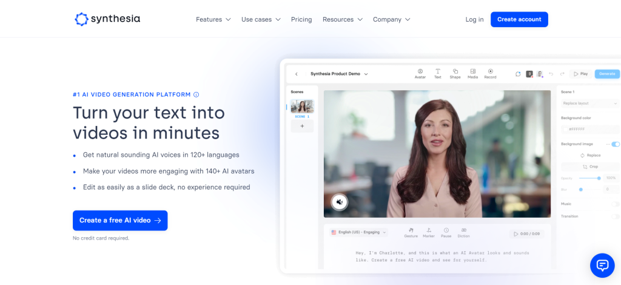The width and height of the screenshot is (621, 285).
Task: Expand the Resources menu
Action: 343,19
